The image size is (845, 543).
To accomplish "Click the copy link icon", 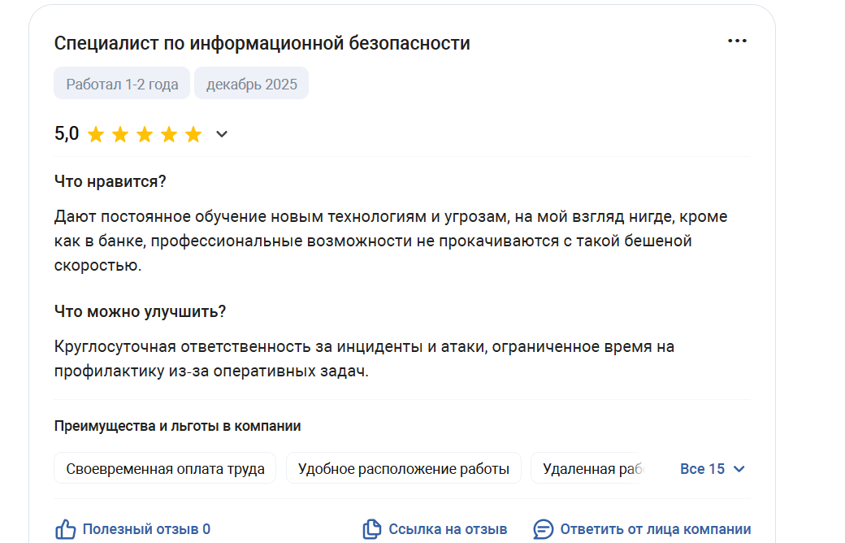I will pos(371,529).
